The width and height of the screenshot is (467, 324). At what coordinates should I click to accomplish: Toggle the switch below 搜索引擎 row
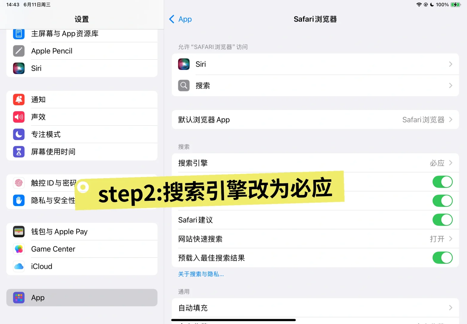(x=442, y=182)
